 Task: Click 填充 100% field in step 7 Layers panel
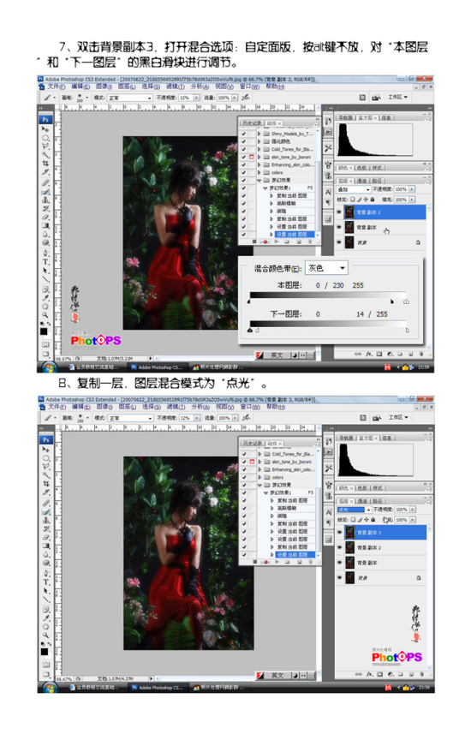[x=401, y=200]
